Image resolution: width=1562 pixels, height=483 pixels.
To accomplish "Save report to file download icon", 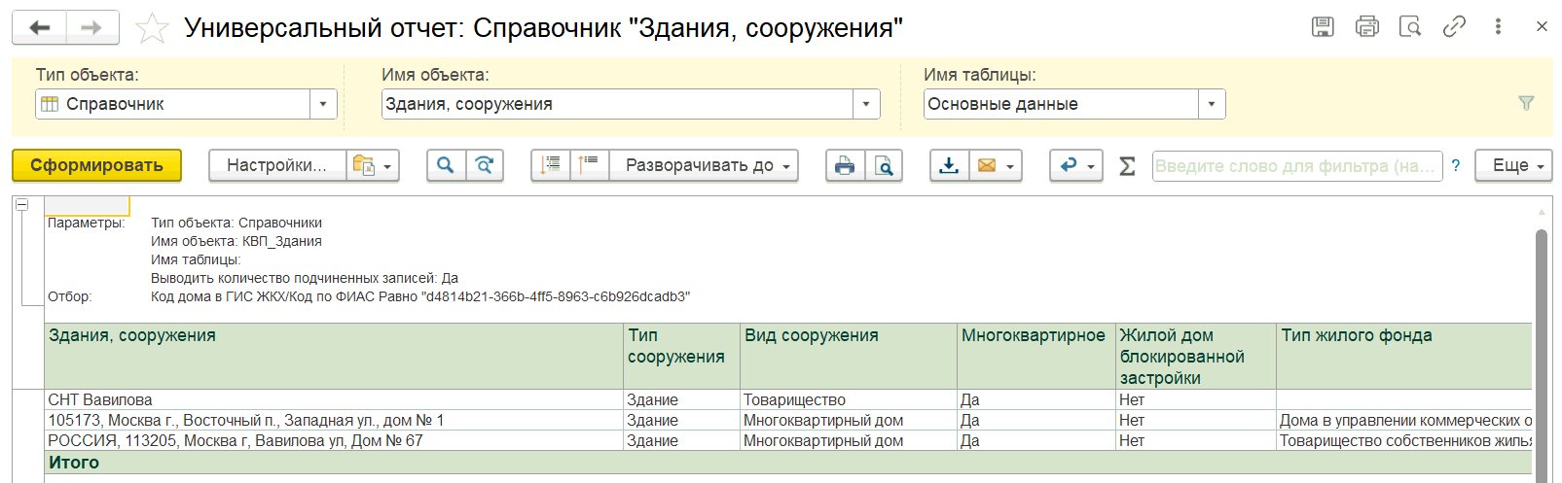I will [949, 165].
